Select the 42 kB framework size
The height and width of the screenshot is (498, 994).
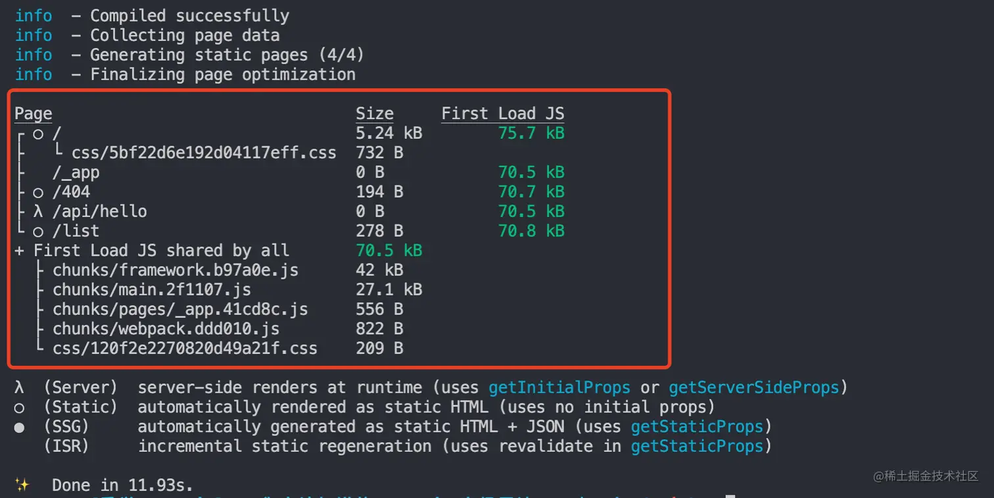click(x=379, y=270)
